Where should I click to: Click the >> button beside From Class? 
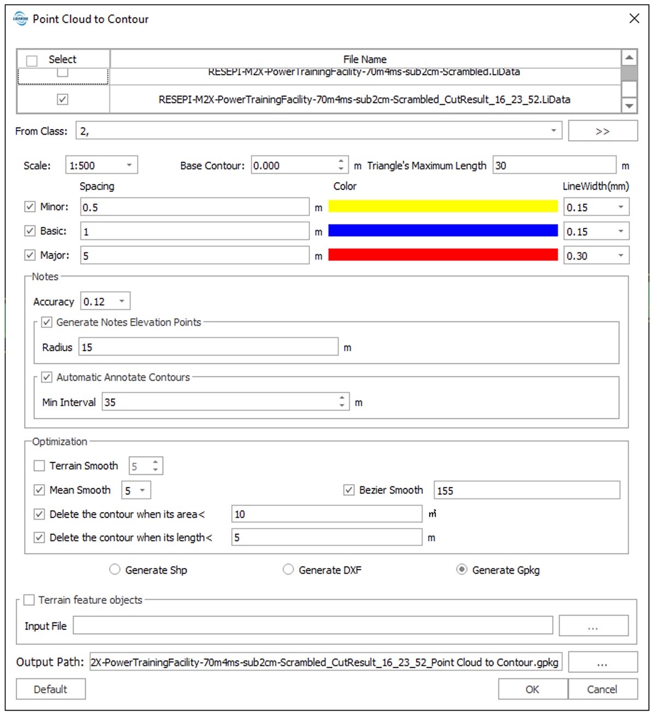pos(602,131)
